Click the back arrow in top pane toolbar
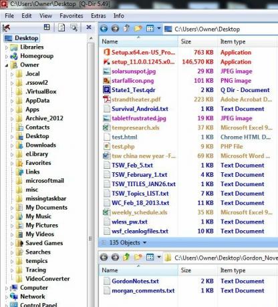This screenshot has width=278, height=307. click(104, 29)
